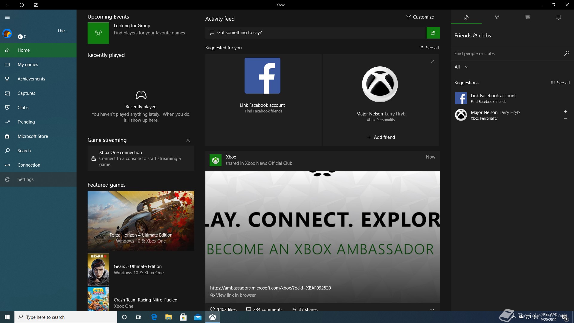
Task: Like the post with 1403 likes
Action: [223, 309]
